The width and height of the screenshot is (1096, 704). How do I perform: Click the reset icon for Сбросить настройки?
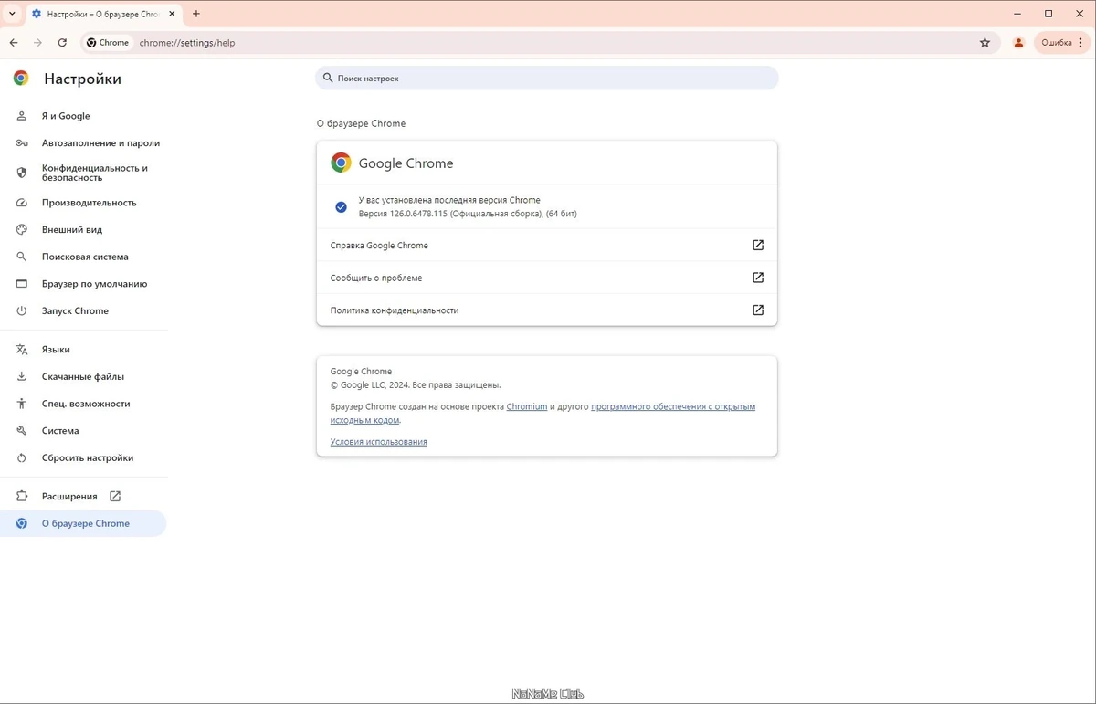point(22,457)
